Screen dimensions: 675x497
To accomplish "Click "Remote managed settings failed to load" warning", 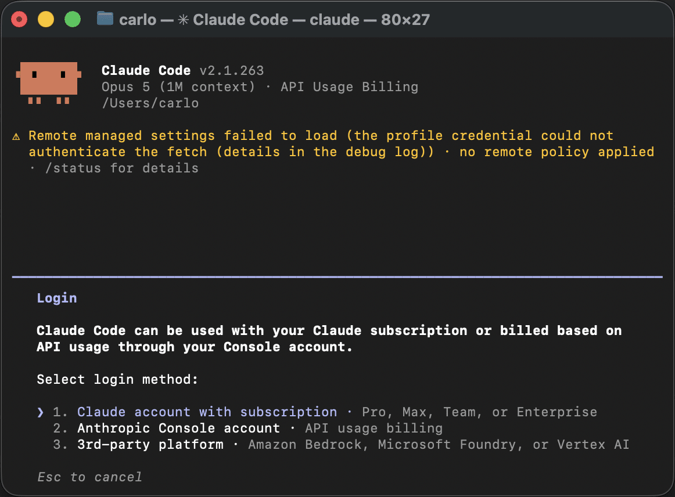I will pos(183,135).
